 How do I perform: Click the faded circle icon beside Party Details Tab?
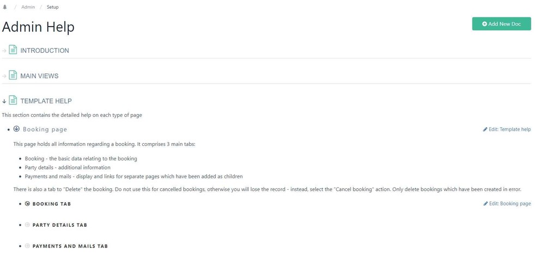tap(27, 225)
